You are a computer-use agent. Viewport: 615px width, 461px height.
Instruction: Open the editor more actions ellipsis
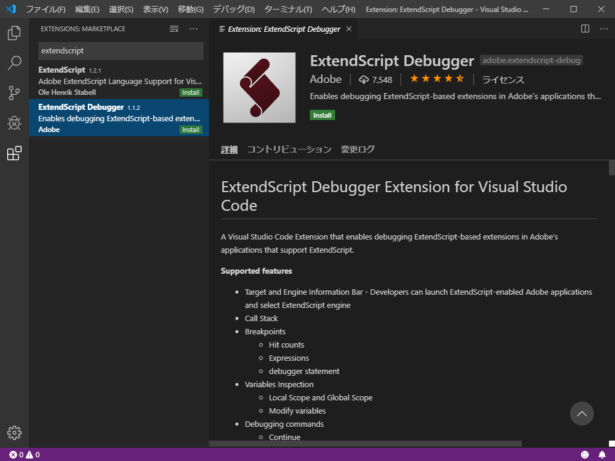[x=603, y=29]
